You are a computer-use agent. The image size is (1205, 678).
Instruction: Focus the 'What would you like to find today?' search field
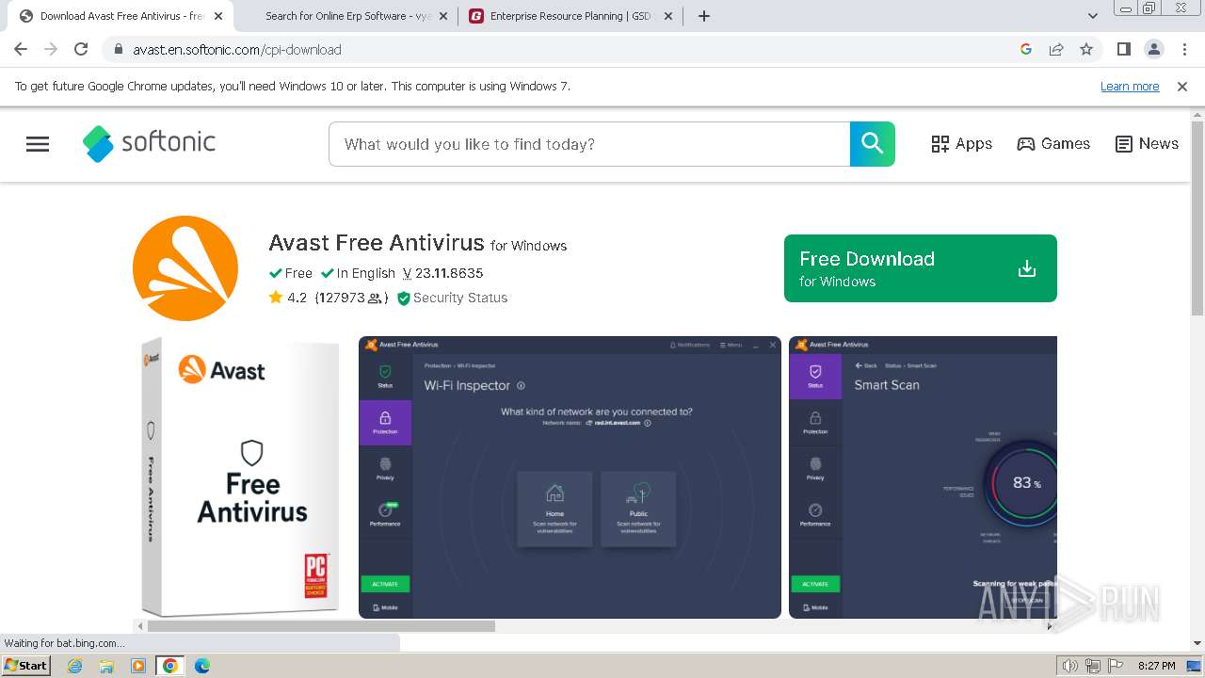(x=589, y=144)
